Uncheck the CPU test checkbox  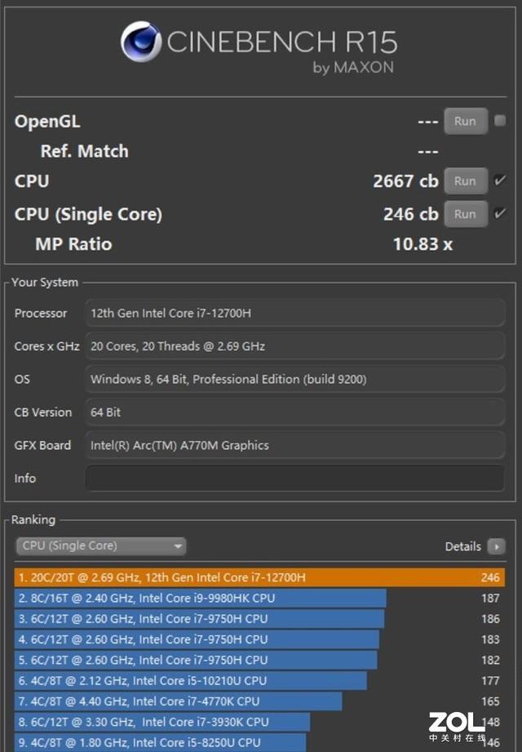(x=500, y=180)
